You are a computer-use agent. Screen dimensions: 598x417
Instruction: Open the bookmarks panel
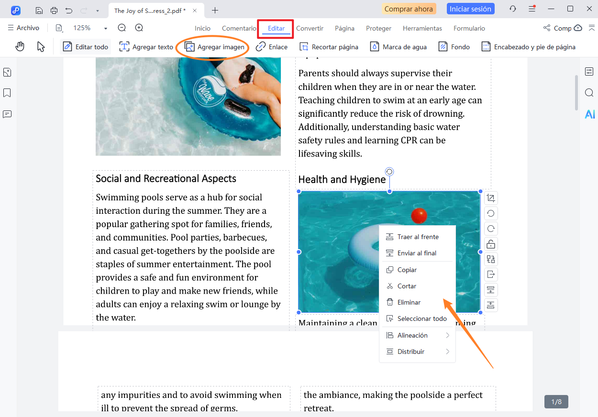(7, 93)
